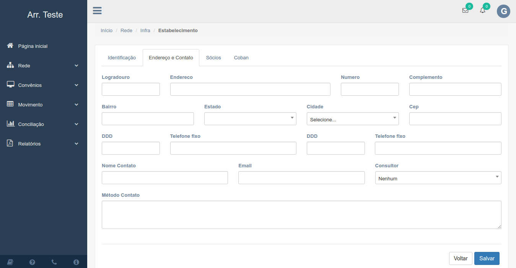
Task: Click the Salvar button
Action: point(487,258)
